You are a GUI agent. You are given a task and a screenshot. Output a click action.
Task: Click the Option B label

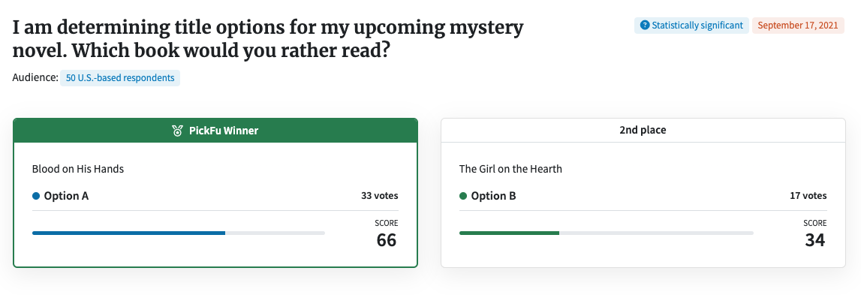(x=493, y=196)
